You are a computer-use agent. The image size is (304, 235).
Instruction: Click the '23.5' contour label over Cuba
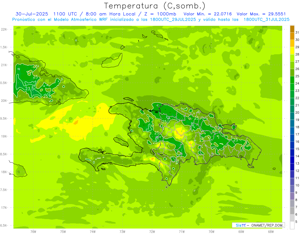point(29,88)
